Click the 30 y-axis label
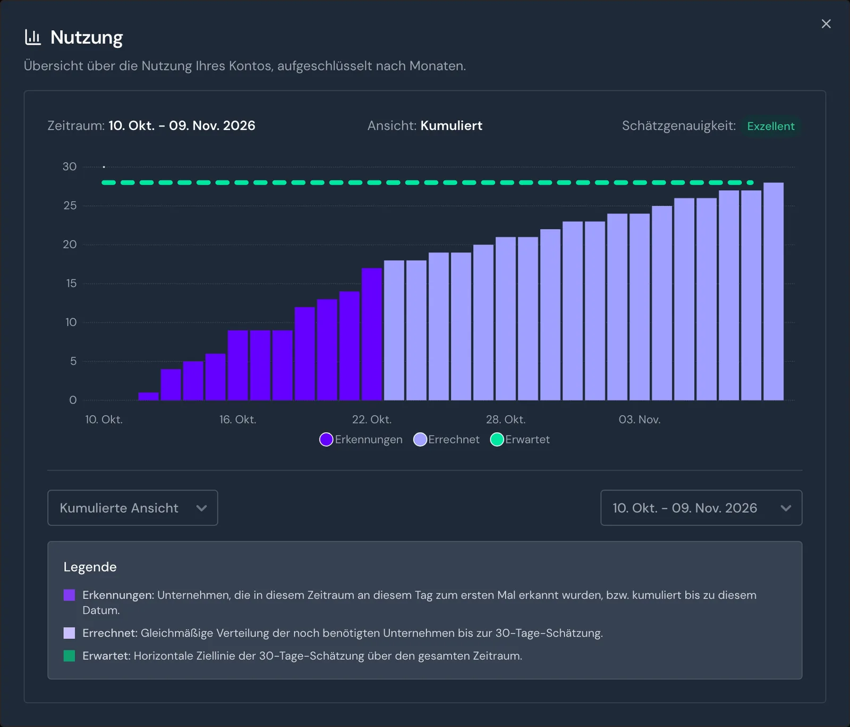Image resolution: width=850 pixels, height=727 pixels. (70, 167)
